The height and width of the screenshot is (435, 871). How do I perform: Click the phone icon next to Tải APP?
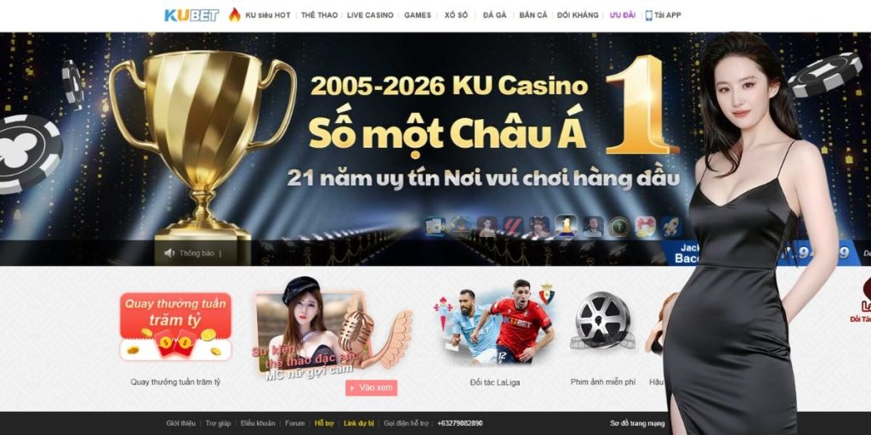(x=648, y=15)
